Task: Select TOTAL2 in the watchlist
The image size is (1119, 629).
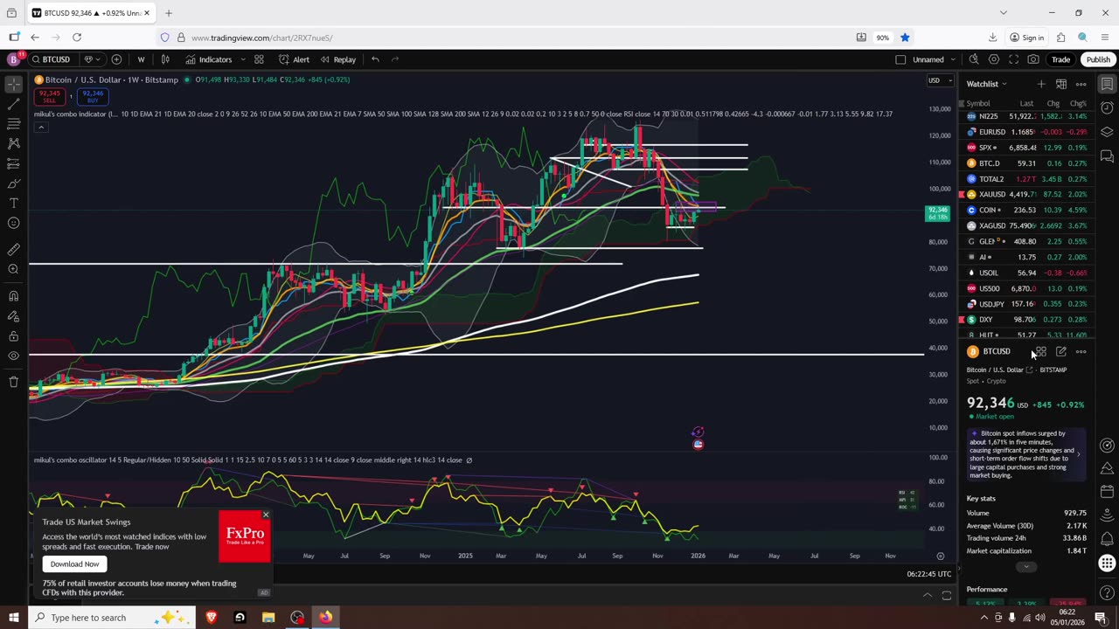Action: click(x=1026, y=179)
